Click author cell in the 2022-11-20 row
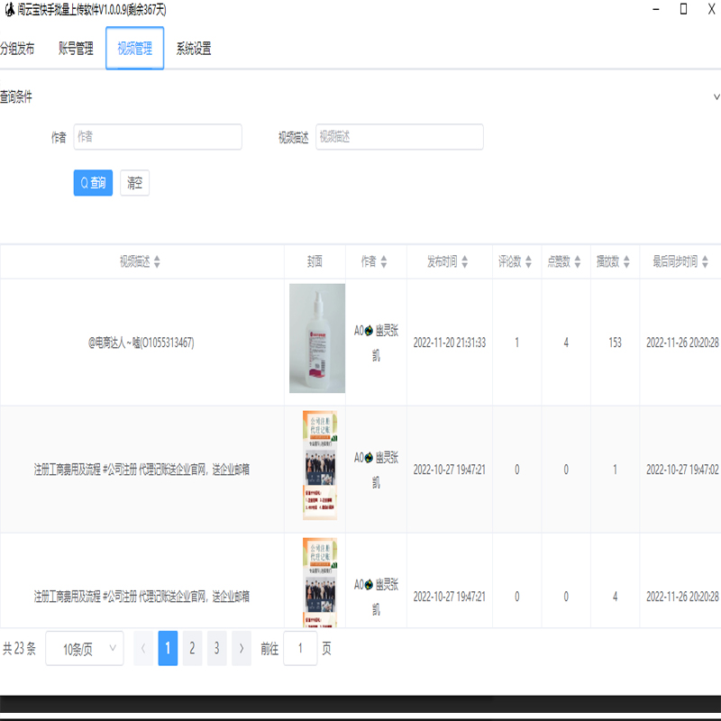Viewport: 721px width, 721px height. 376,342
